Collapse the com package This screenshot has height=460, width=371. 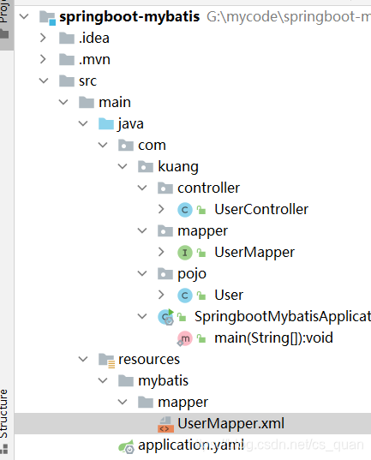103,145
